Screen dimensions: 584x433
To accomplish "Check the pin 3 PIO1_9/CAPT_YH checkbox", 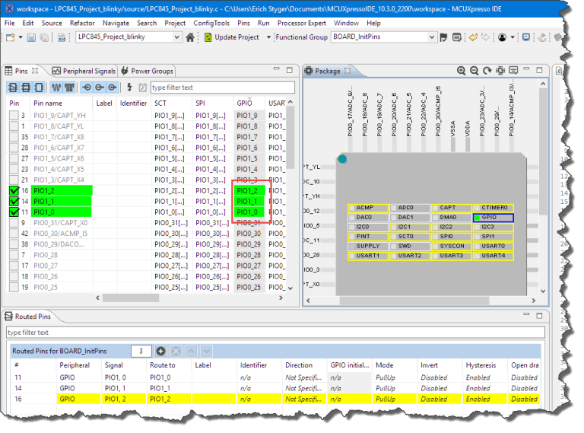I will [x=14, y=116].
